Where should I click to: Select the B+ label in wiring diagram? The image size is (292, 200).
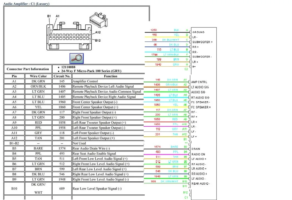tap(194, 67)
